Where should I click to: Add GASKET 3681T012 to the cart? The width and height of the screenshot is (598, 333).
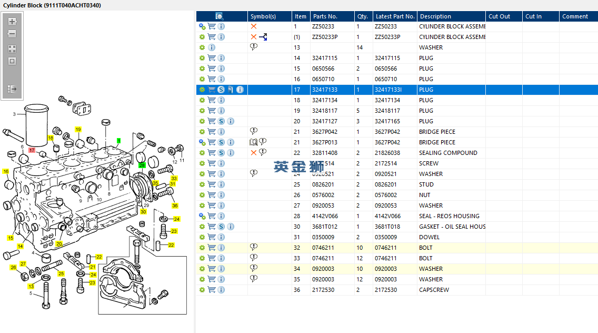tap(212, 227)
